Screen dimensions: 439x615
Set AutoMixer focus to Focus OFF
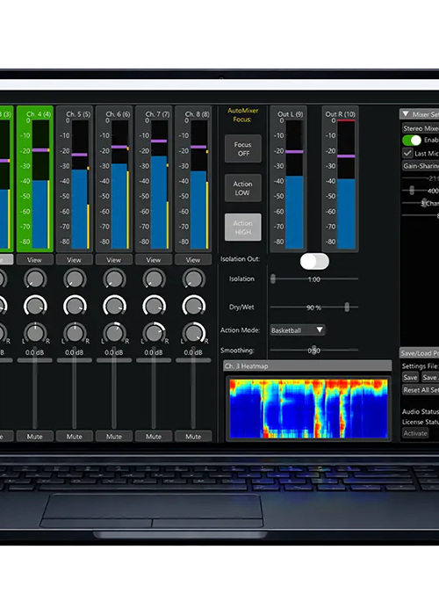click(x=243, y=148)
